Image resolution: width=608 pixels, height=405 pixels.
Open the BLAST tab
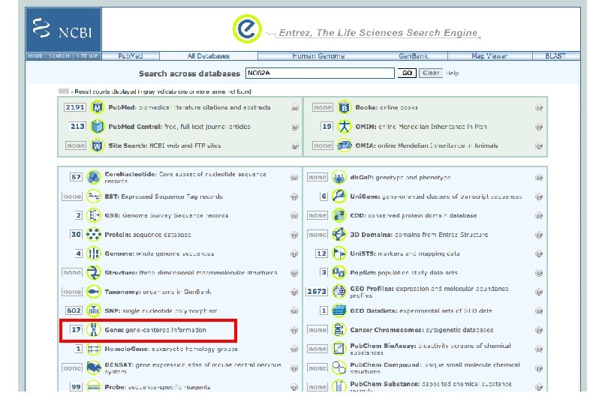[555, 55]
